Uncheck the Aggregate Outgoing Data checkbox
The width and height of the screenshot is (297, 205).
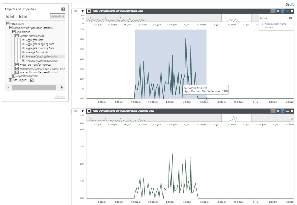[23, 44]
